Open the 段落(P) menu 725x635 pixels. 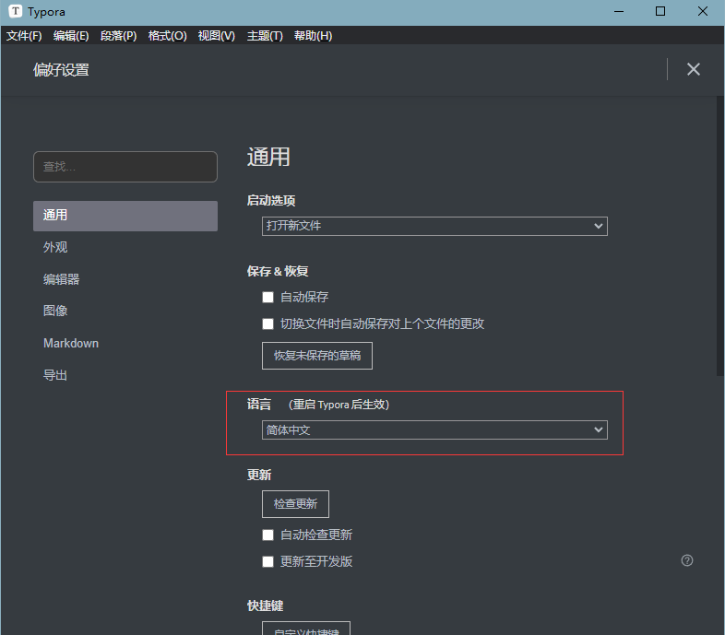(x=118, y=36)
